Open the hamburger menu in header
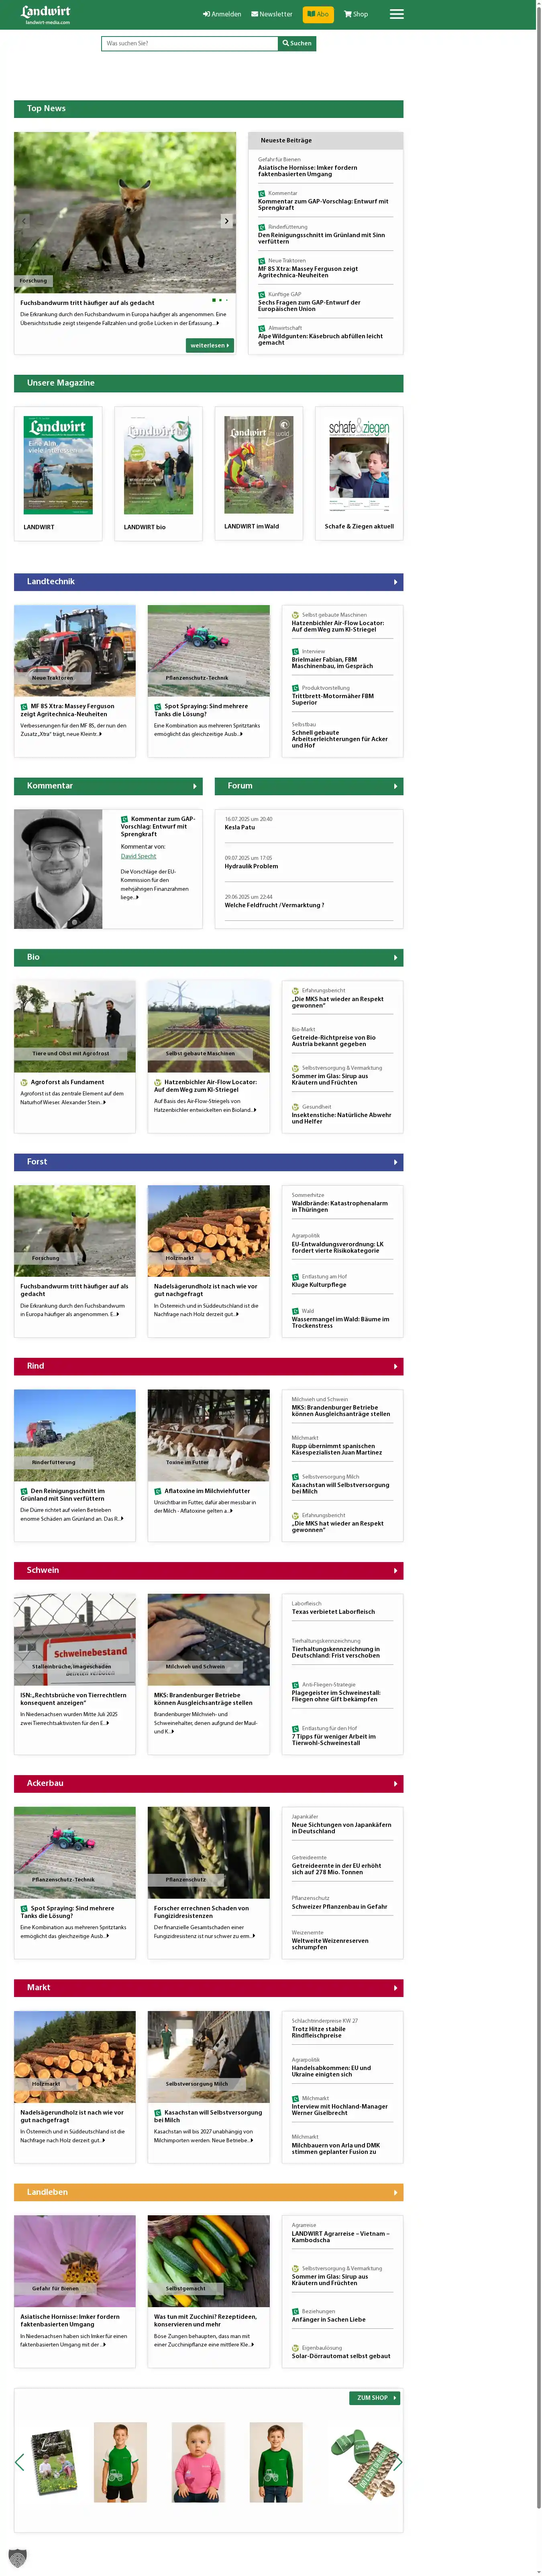Screen dimensions: 542x2576 (x=396, y=14)
